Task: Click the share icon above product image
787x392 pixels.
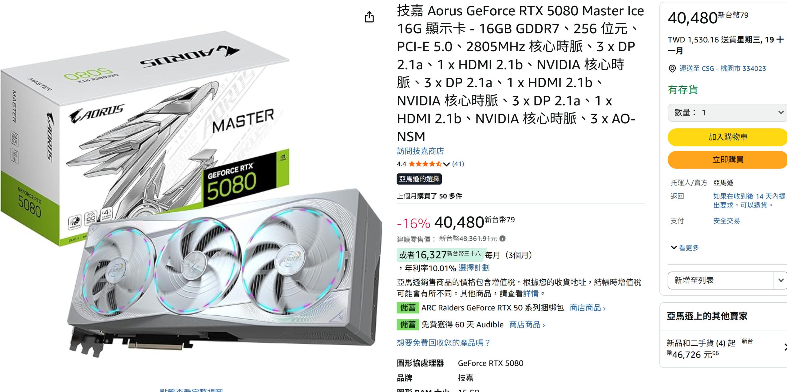Action: [369, 17]
